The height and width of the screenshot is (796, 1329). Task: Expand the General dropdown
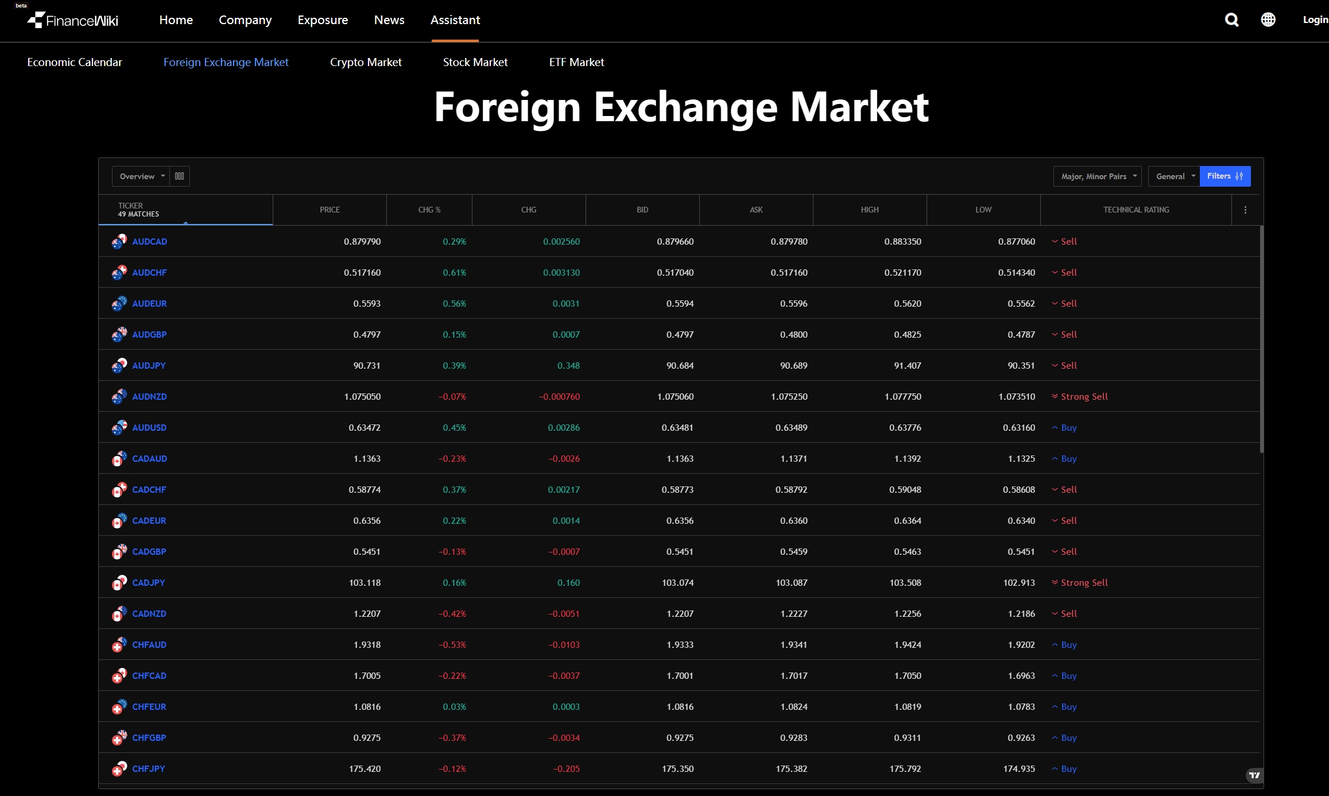coord(1173,176)
